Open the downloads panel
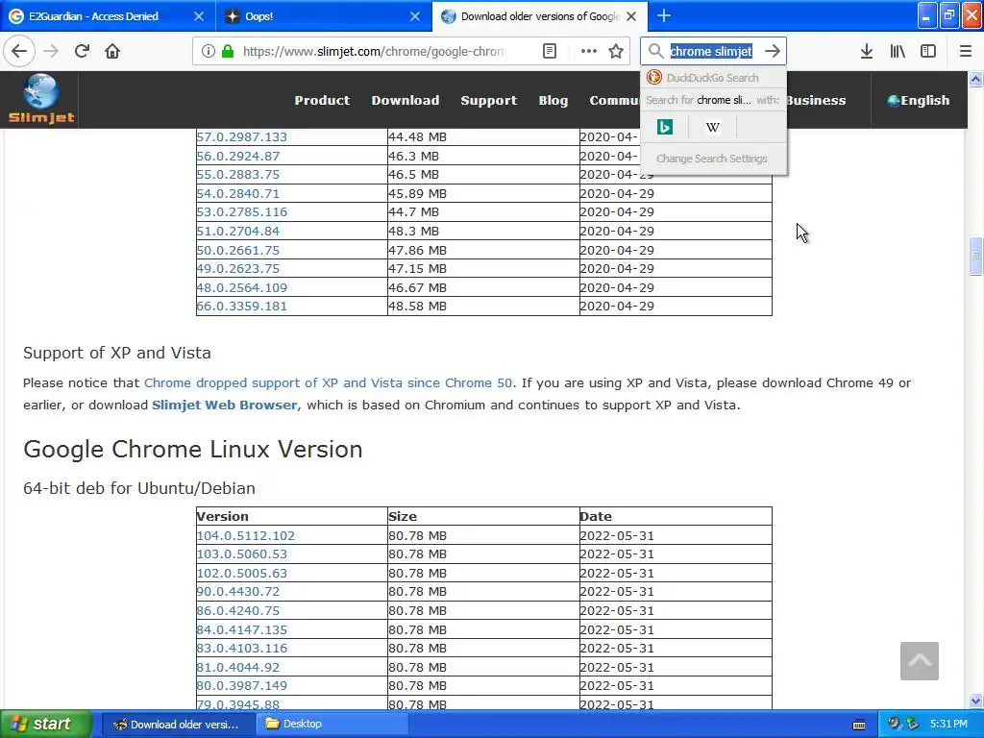Image resolution: width=984 pixels, height=738 pixels. tap(867, 51)
